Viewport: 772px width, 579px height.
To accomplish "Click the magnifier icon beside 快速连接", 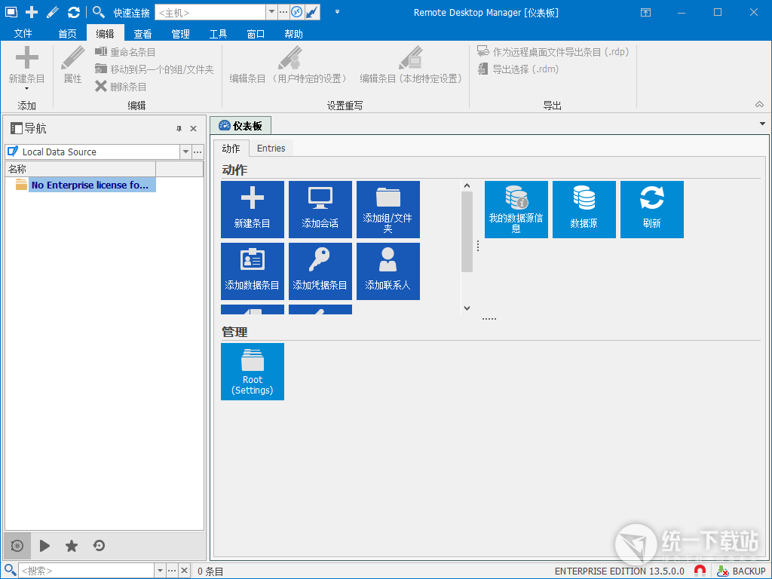I will pyautogui.click(x=99, y=12).
